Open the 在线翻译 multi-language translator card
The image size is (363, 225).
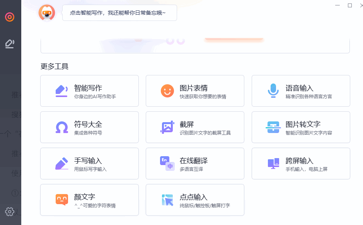coord(195,163)
